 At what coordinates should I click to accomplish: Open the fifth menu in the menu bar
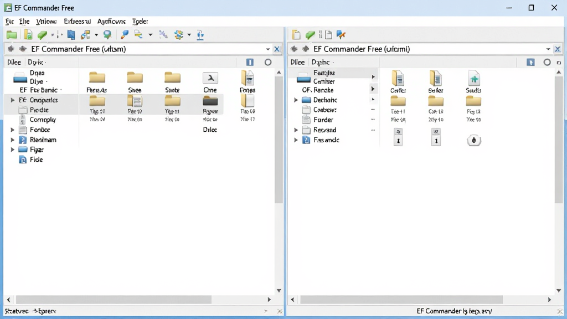(111, 22)
